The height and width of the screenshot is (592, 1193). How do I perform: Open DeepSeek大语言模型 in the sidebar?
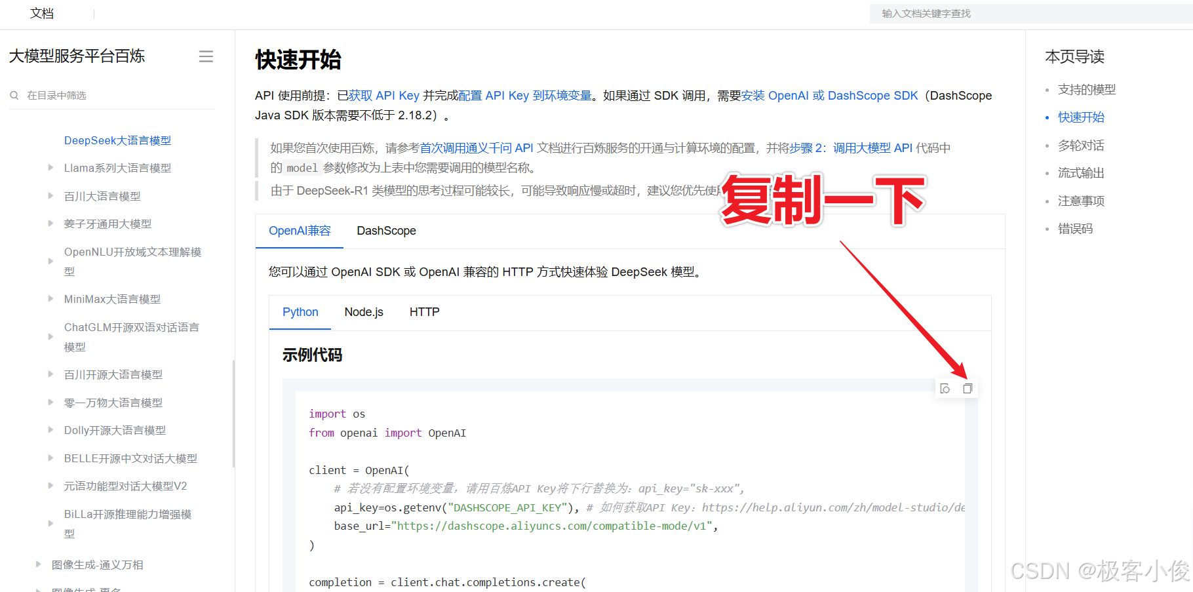pos(117,140)
